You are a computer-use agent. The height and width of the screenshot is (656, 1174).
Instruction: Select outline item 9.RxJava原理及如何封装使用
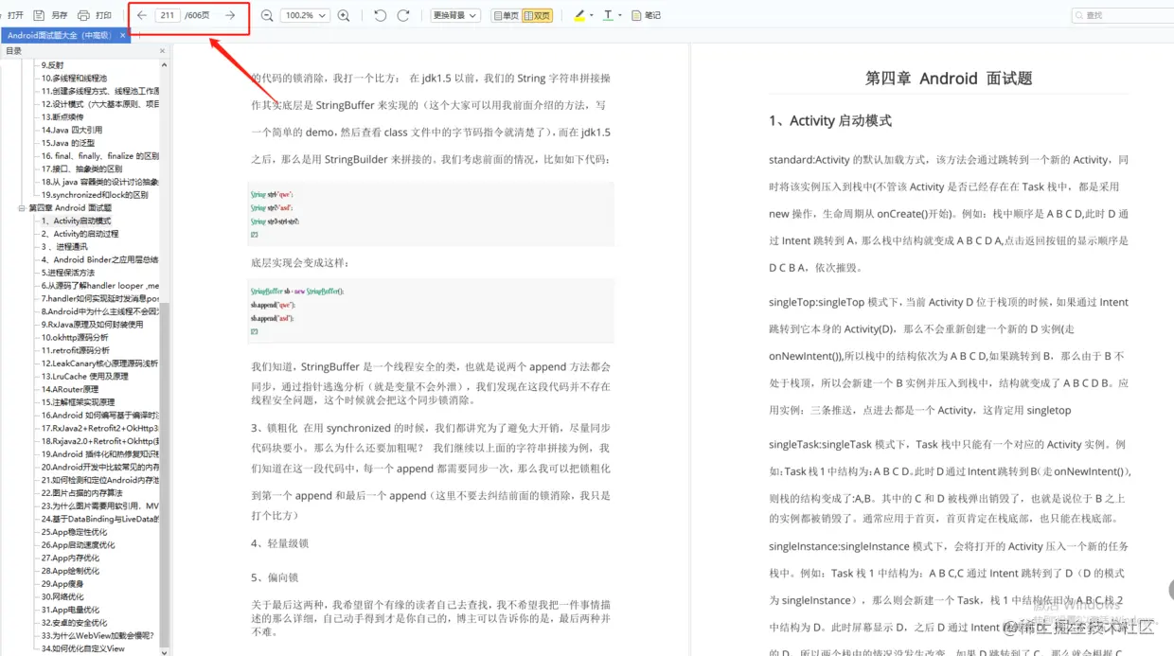92,324
